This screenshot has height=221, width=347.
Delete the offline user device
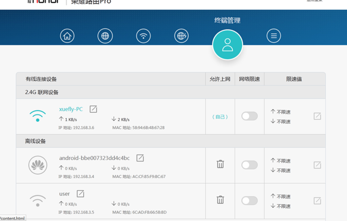[221, 200]
